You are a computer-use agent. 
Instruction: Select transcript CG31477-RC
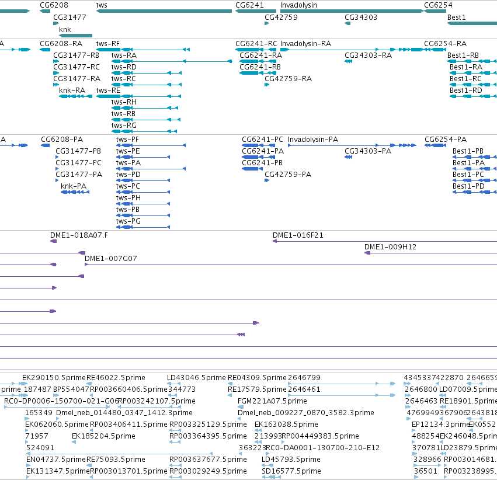click(56, 73)
